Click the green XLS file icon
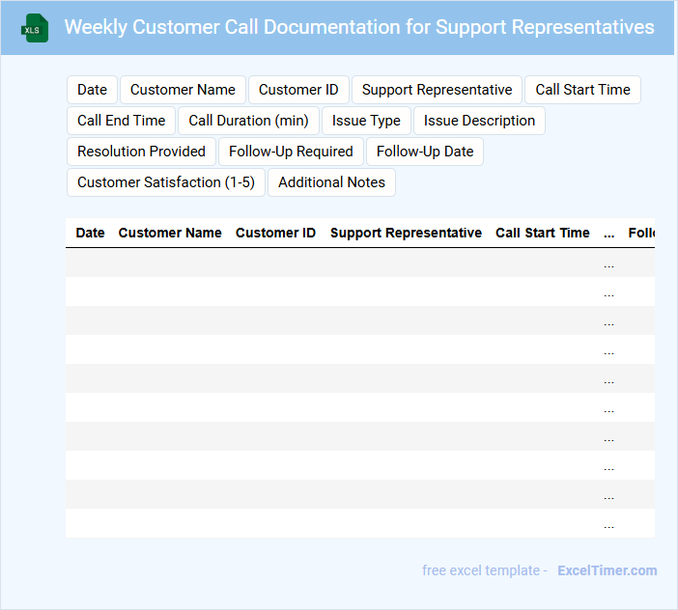The image size is (678, 610). click(x=35, y=28)
